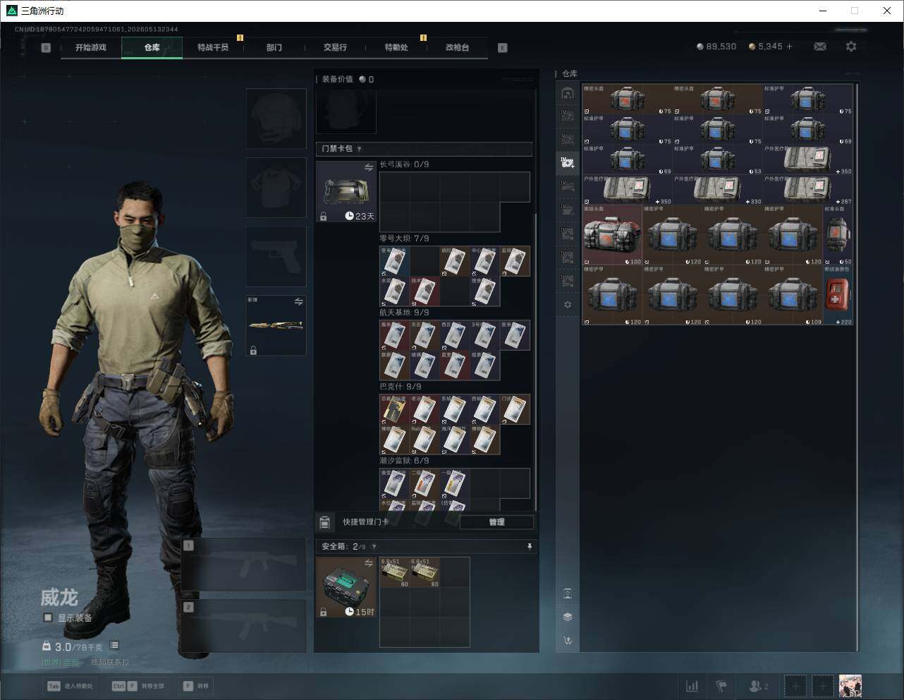Viewport: 904px width, 700px height.
Task: Swap the 安全箱 safe box
Action: click(x=368, y=563)
